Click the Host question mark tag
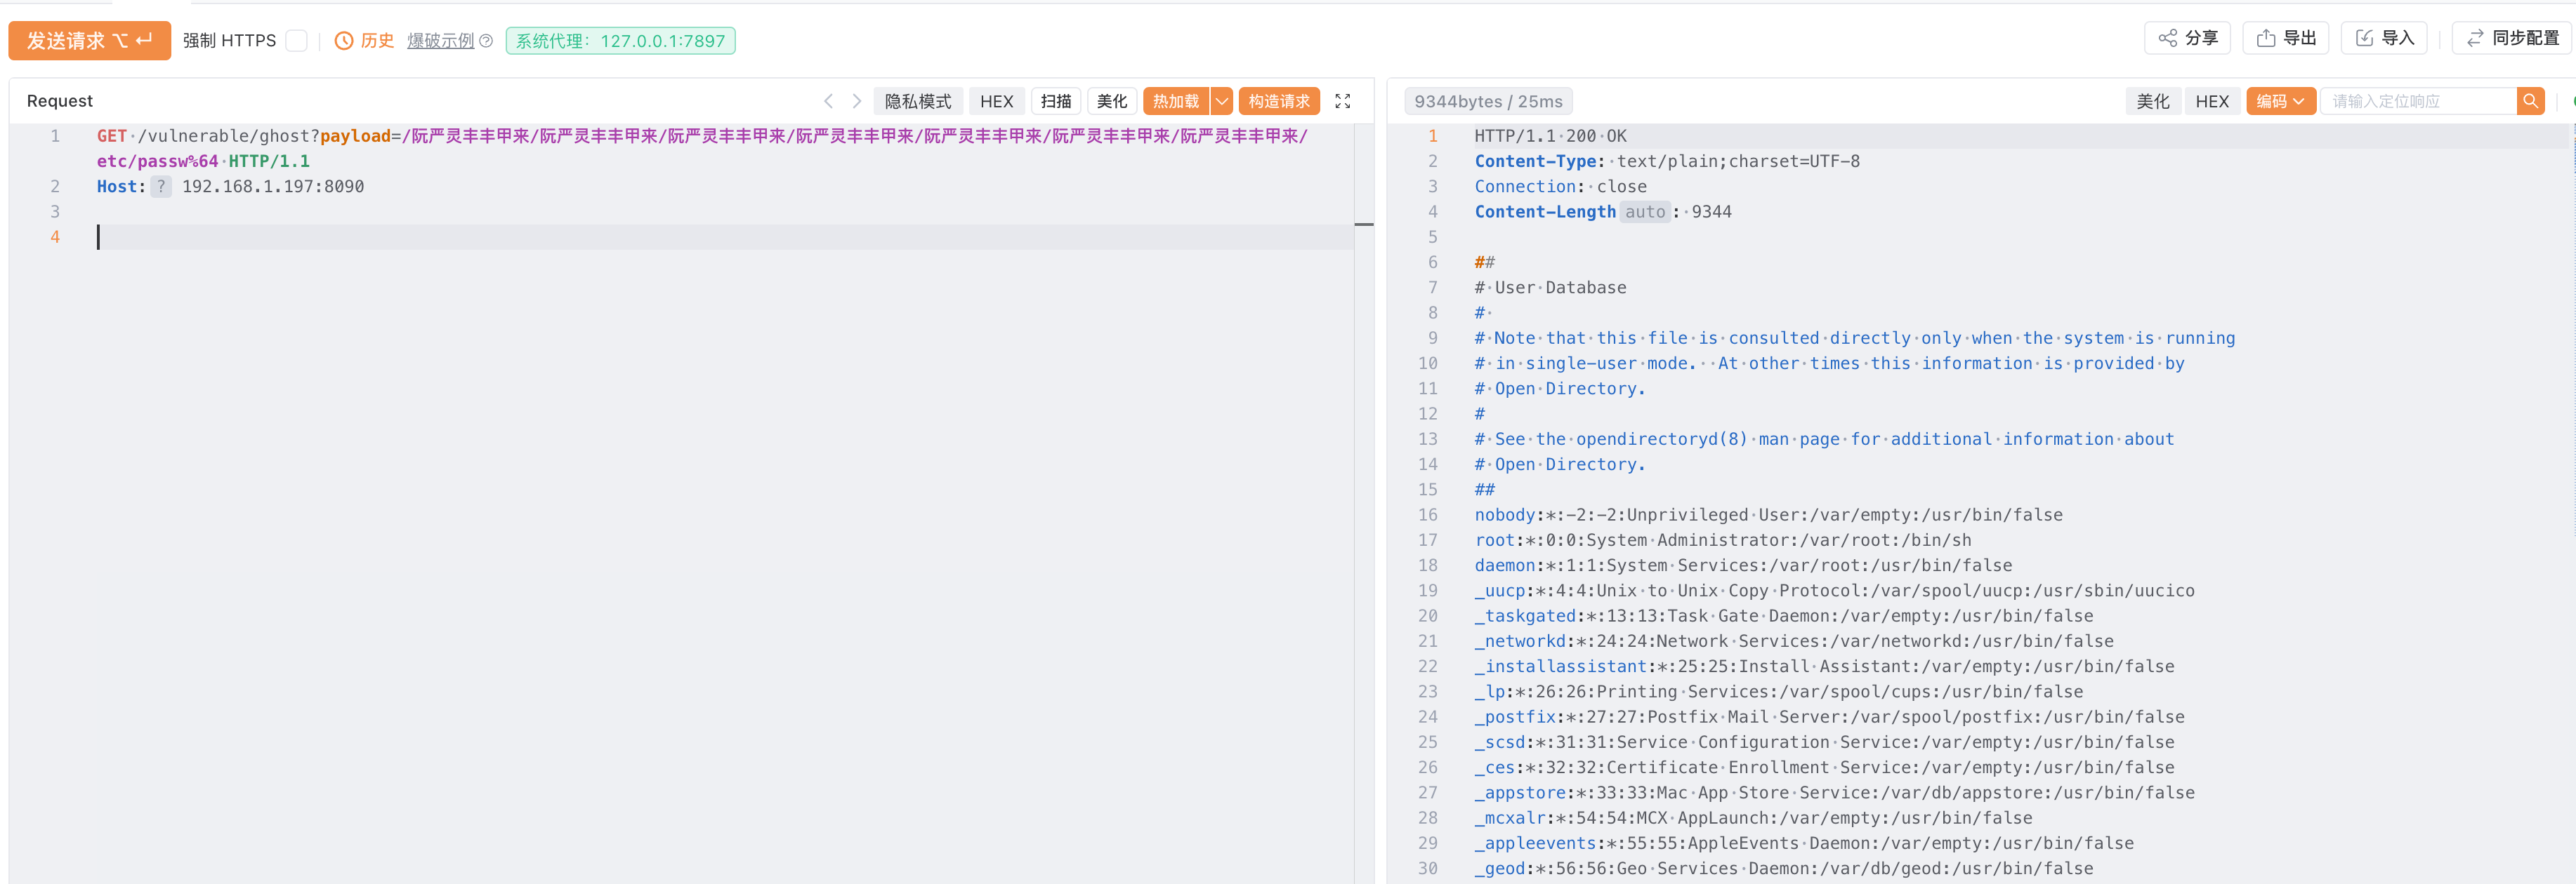Image resolution: width=2576 pixels, height=884 pixels. pyautogui.click(x=161, y=187)
